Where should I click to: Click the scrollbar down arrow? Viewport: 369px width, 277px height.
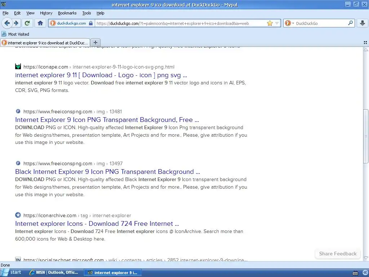pos(366,258)
